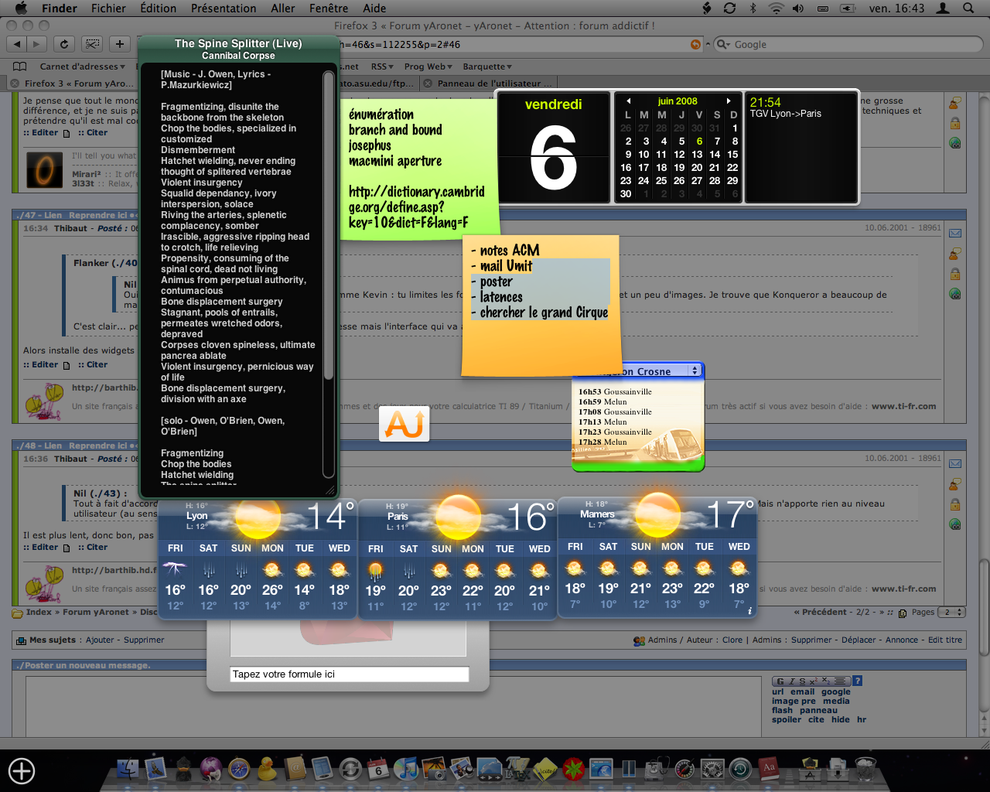990x792 pixels.
Task: Open the Crosne station dropdown
Action: click(x=695, y=371)
